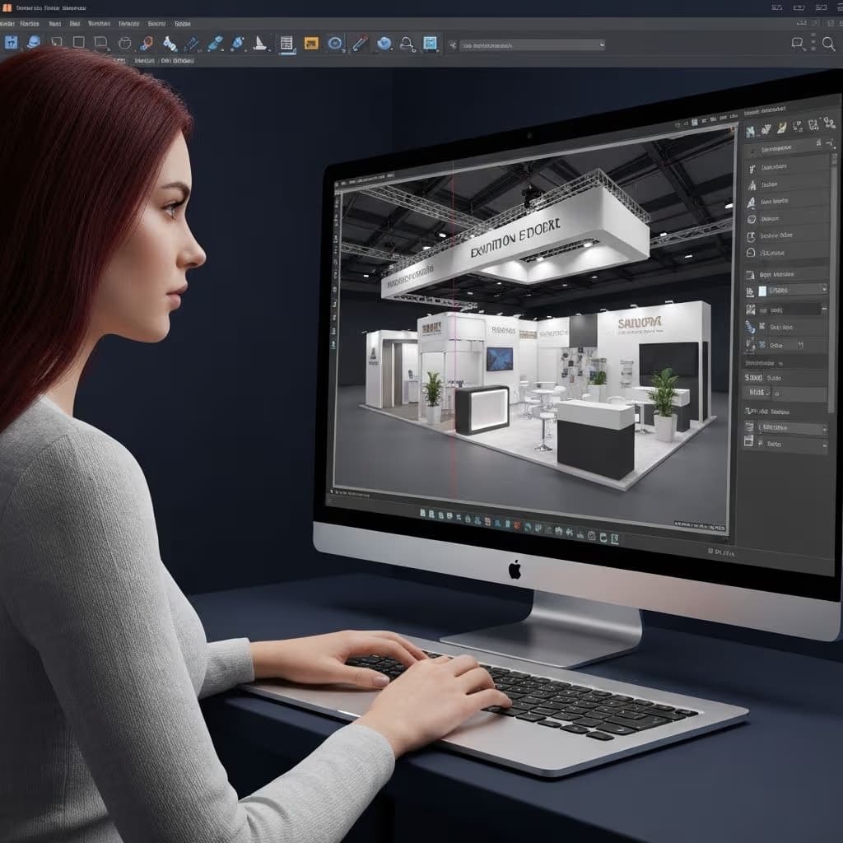Enable the fullscreen viewport toggle in the status bar
843x843 pixels.
point(615,536)
